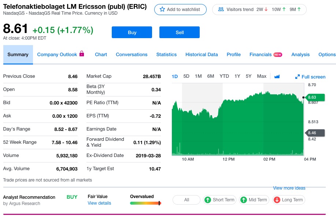336x216 pixels.
Task: Click the Previous Close value 8.46
Action: (73, 77)
